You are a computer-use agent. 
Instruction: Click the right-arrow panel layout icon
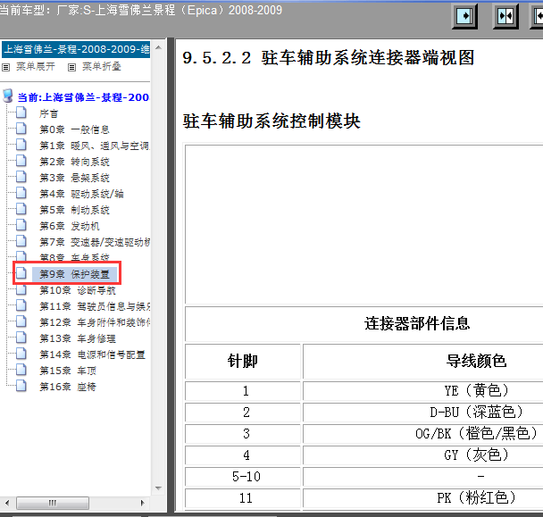(x=464, y=16)
